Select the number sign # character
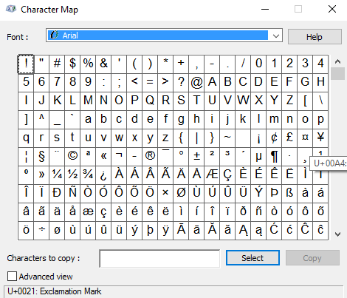Viewport: 347px width, 298px height. (x=57, y=64)
